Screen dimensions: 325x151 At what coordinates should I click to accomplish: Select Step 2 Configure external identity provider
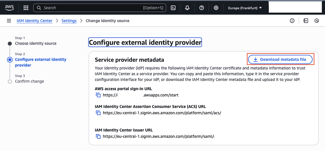41,62
